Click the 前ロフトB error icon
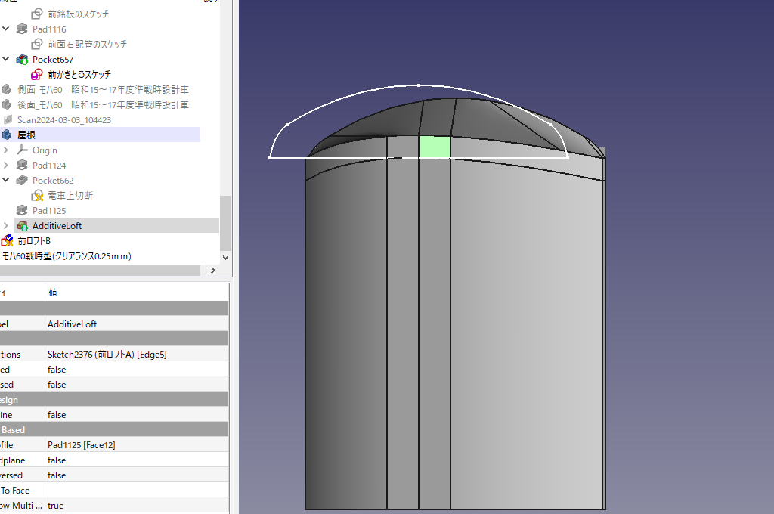This screenshot has width=774, height=514. pos(8,241)
